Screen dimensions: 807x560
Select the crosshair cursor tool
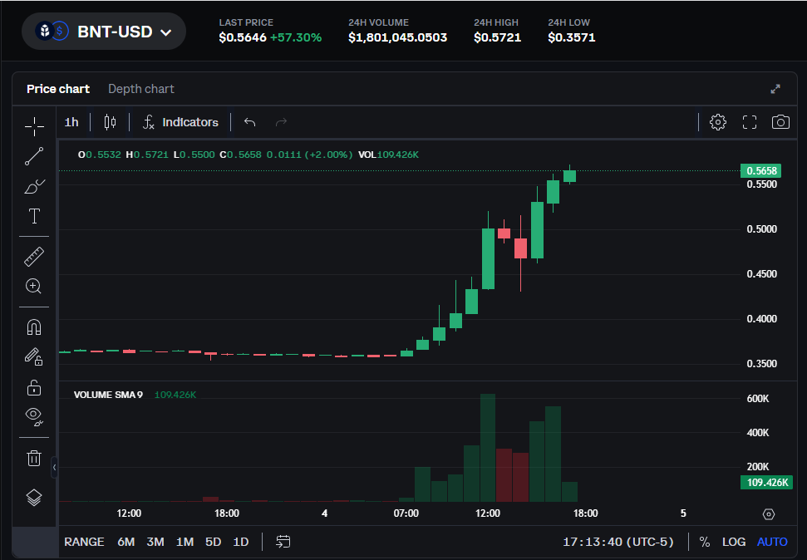(x=34, y=126)
